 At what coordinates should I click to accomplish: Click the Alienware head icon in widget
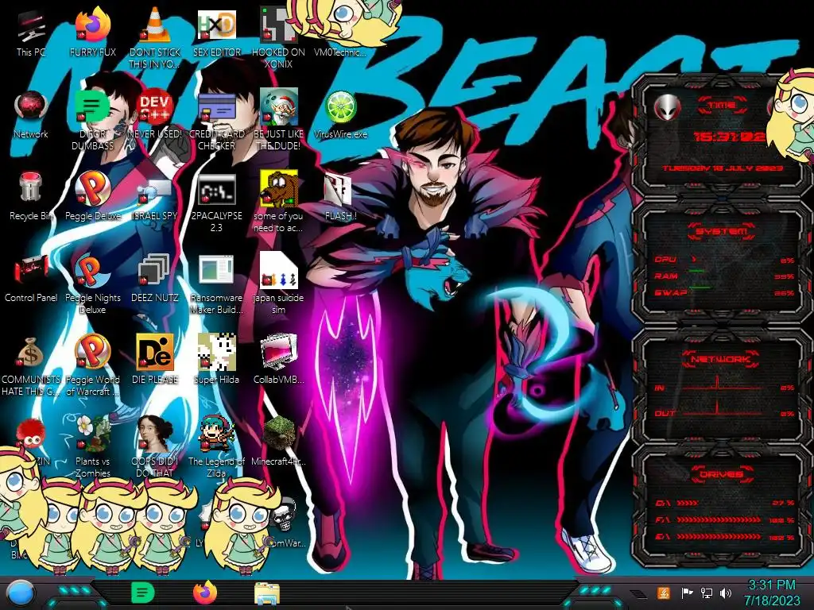(x=667, y=108)
